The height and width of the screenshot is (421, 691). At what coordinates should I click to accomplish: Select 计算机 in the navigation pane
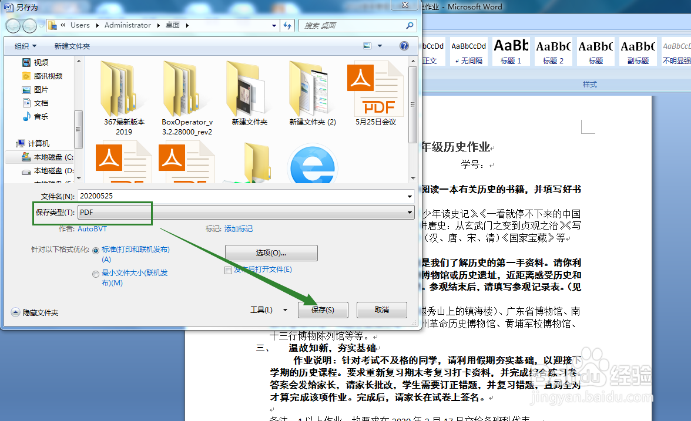point(38,143)
